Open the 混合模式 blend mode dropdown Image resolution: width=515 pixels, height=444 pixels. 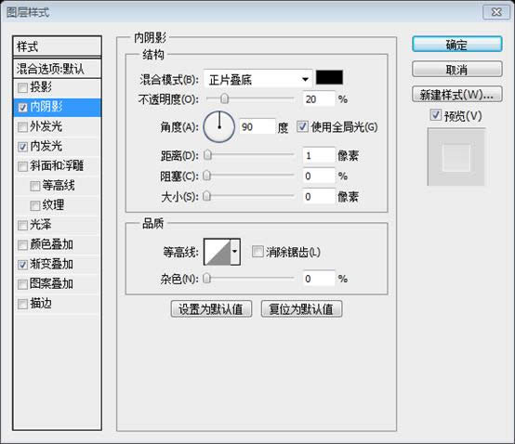pyautogui.click(x=258, y=79)
